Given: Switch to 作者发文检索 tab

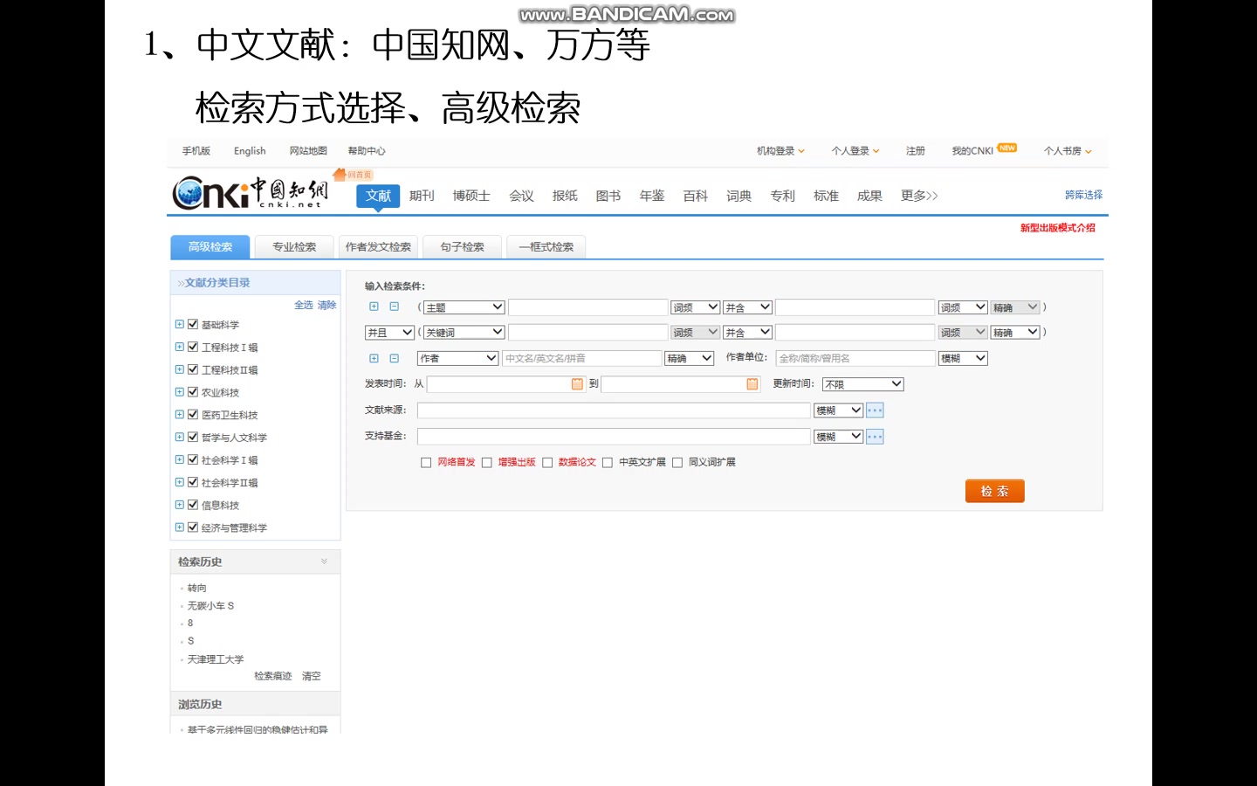Looking at the screenshot, I should 378,247.
